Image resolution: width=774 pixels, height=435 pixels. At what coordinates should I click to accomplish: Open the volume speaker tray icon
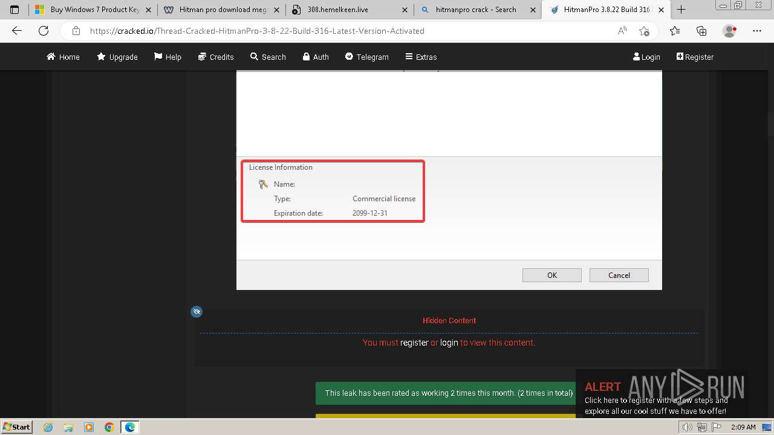[688, 427]
